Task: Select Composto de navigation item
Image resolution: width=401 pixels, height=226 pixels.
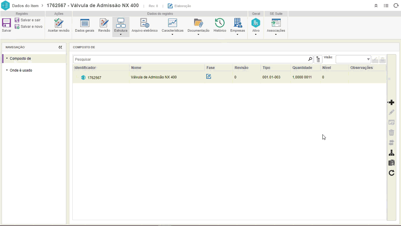Action: coord(34,59)
